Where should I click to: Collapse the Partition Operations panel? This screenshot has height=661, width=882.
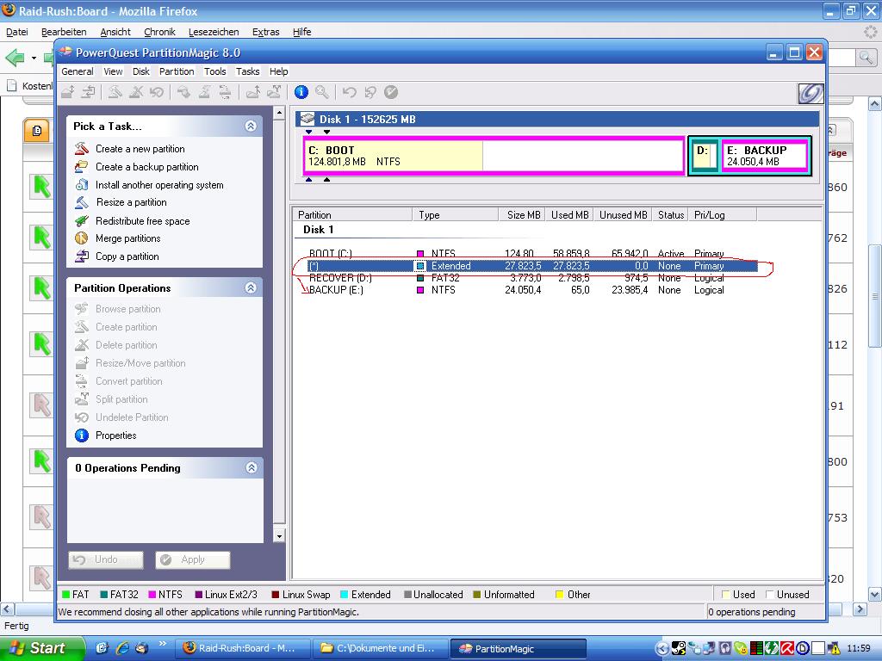251,287
